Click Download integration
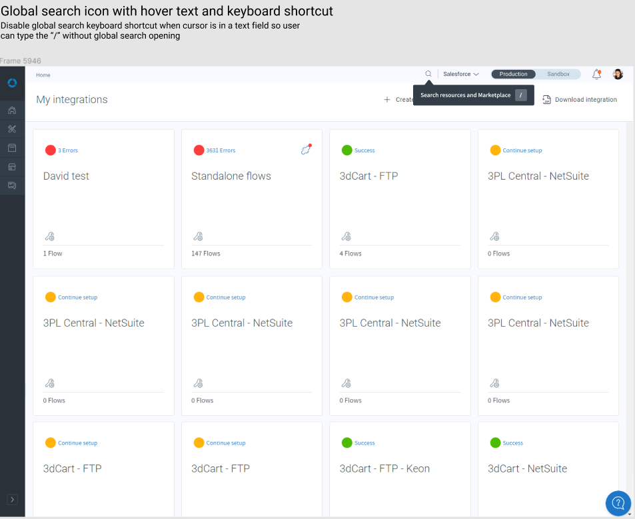This screenshot has height=519, width=635. [x=580, y=100]
